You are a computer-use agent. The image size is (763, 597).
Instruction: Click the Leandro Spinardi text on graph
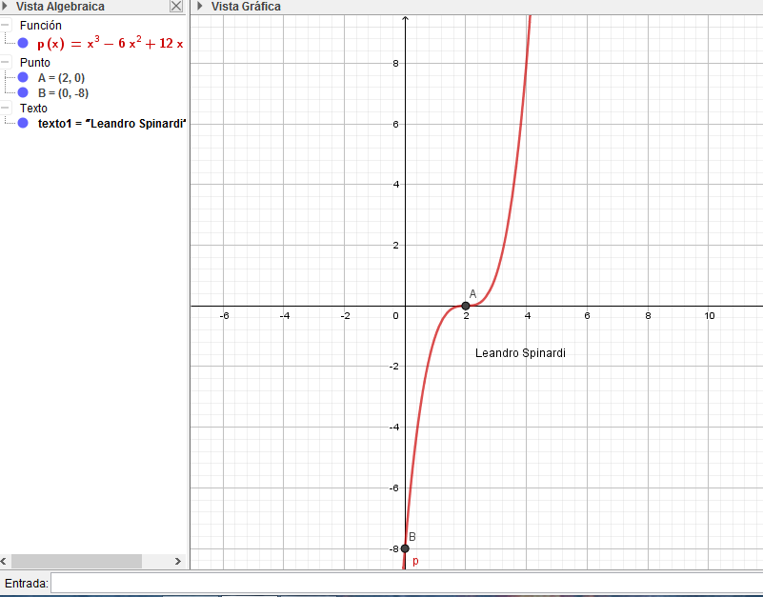click(x=520, y=352)
